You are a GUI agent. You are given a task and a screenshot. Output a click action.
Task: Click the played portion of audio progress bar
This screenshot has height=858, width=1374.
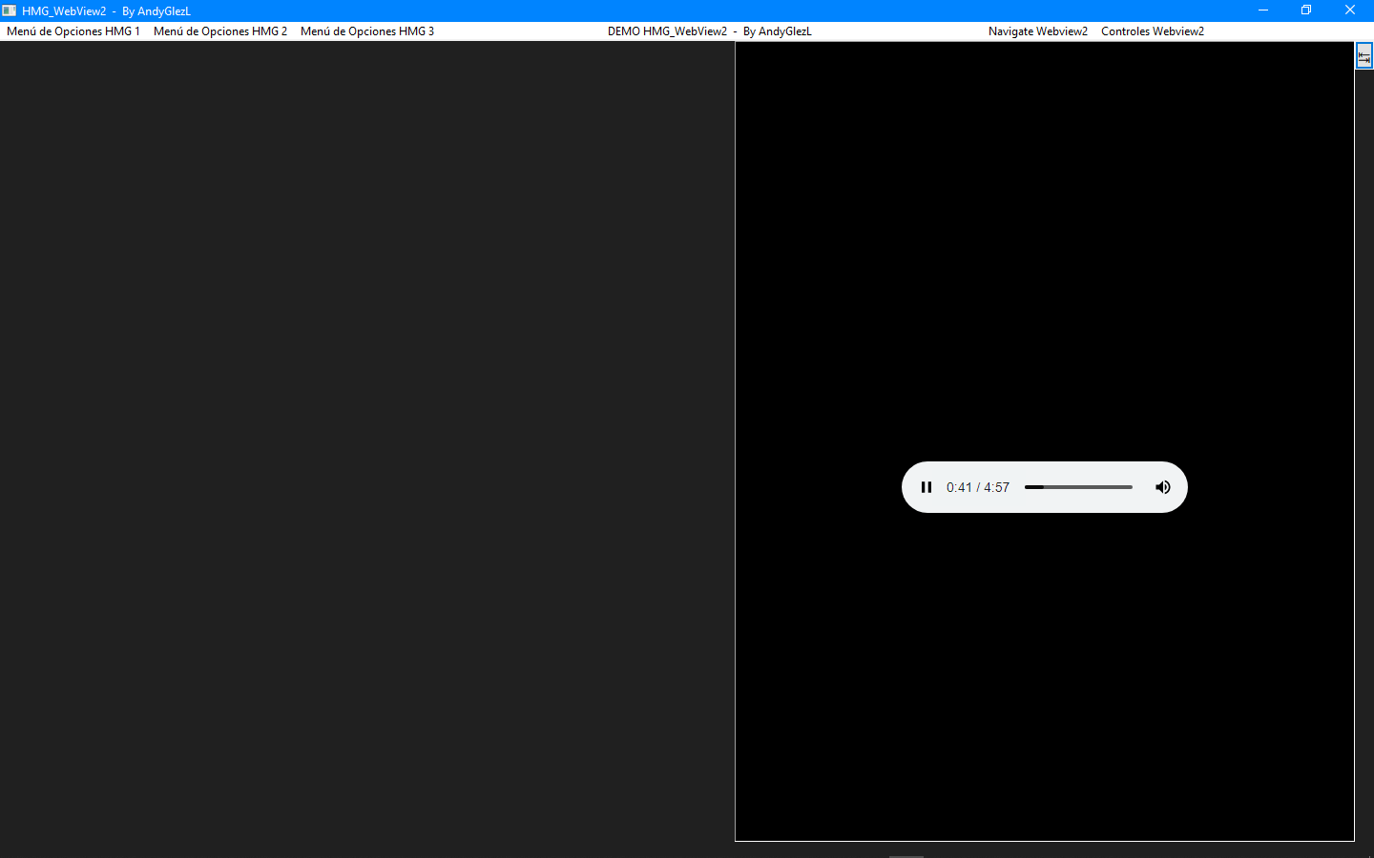(x=1033, y=487)
